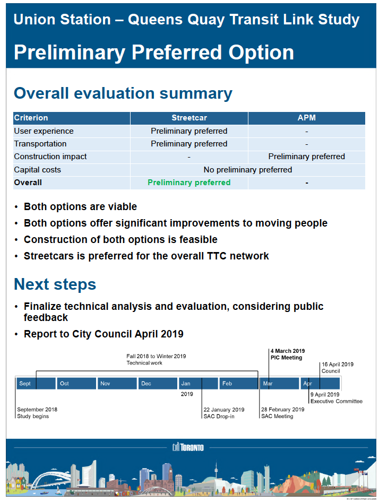Viewport: 379px width, 503px height.
Task: Click '9 April 2019 Executive Committee' label
Action: tap(337, 398)
